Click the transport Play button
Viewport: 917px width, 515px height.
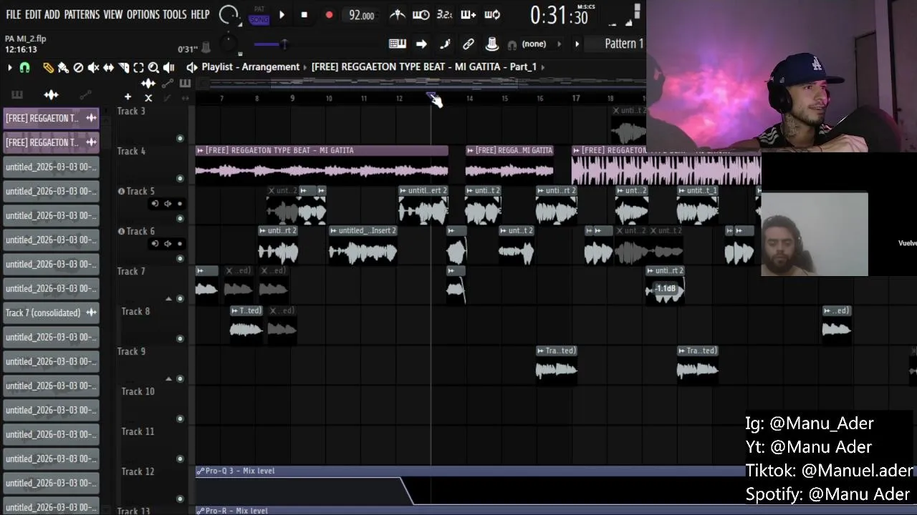[x=282, y=15]
